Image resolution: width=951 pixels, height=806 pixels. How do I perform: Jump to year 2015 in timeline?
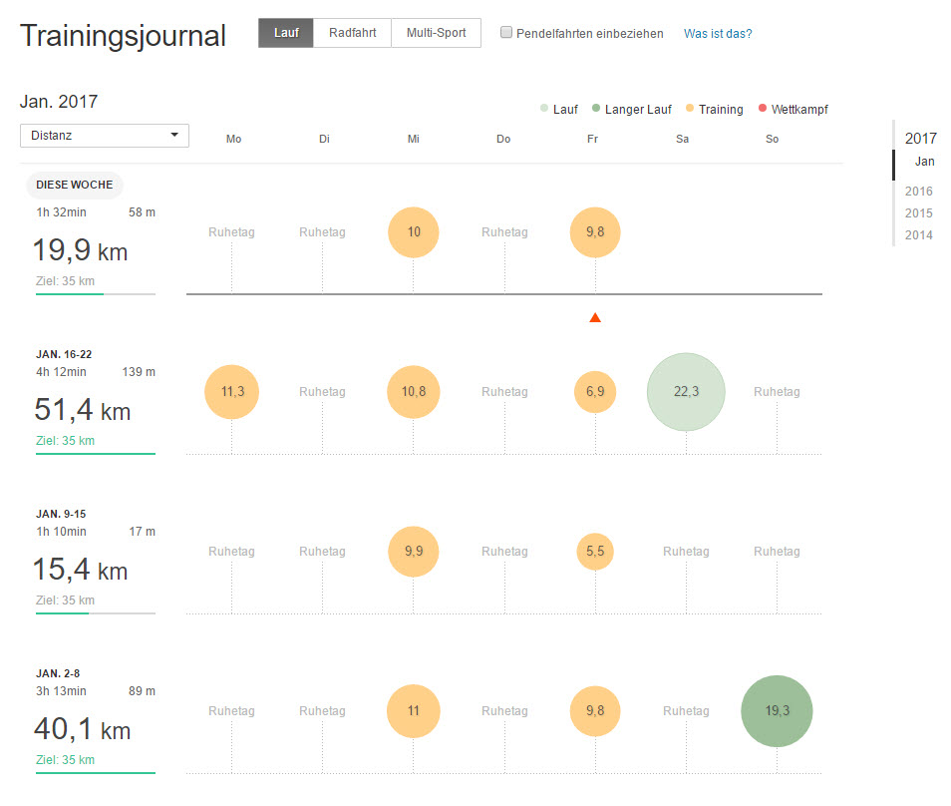click(919, 213)
